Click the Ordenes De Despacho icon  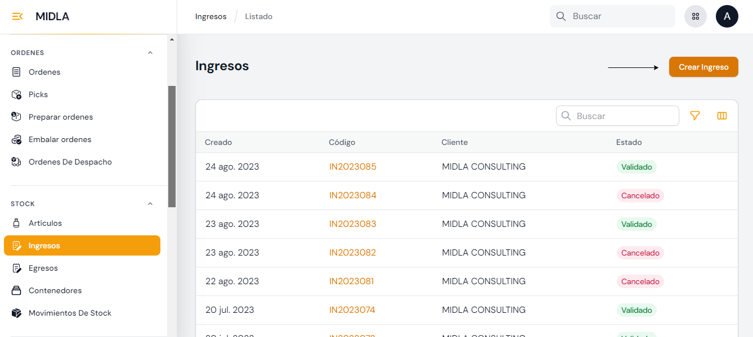(x=17, y=162)
